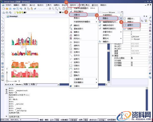Select the Circle tool in left toolbar
This screenshot has width=153, height=122.
pos(2,37)
